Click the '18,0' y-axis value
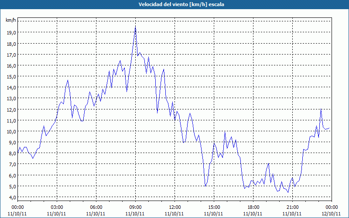Screen dimensions: 349x218 coord(12,44)
